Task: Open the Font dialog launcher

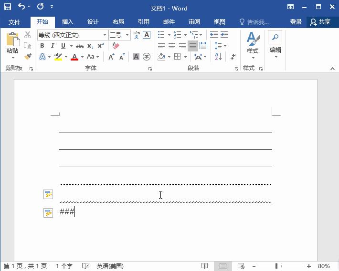Action: tap(150, 69)
